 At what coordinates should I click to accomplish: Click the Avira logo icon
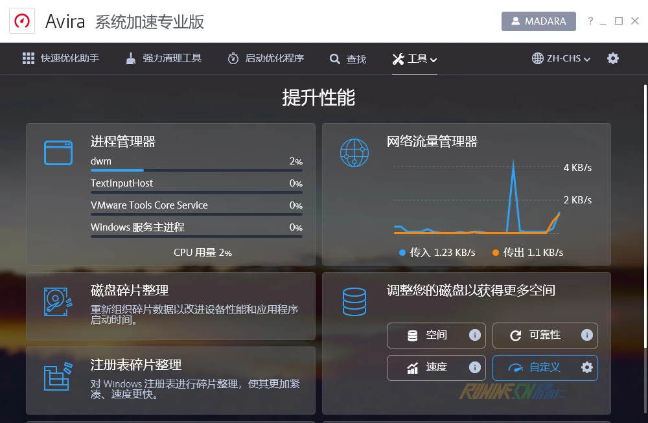pyautogui.click(x=21, y=21)
